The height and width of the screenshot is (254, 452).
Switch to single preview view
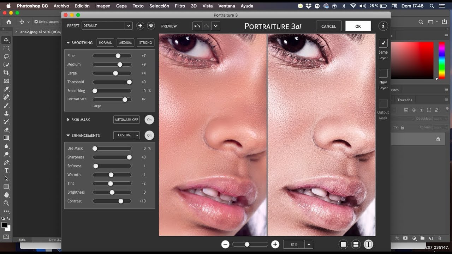(x=343, y=244)
